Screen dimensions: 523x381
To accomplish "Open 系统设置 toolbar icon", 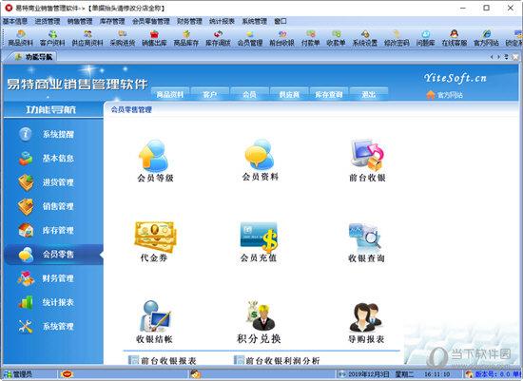I will 365,38.
